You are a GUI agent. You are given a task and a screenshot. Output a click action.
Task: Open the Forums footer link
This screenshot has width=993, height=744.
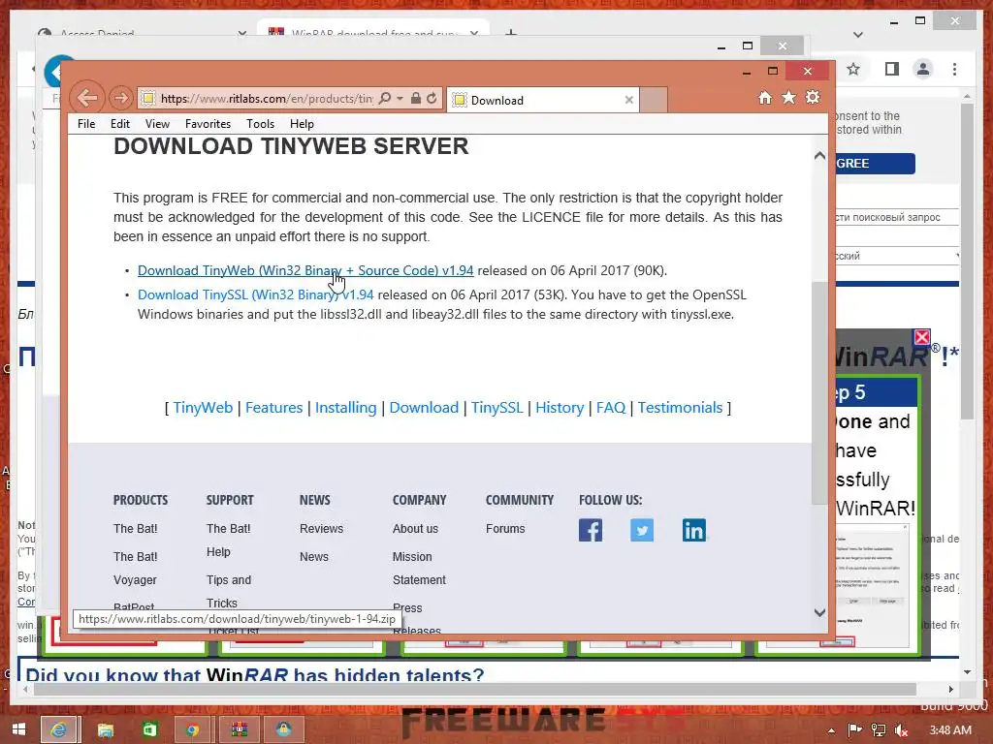click(505, 529)
